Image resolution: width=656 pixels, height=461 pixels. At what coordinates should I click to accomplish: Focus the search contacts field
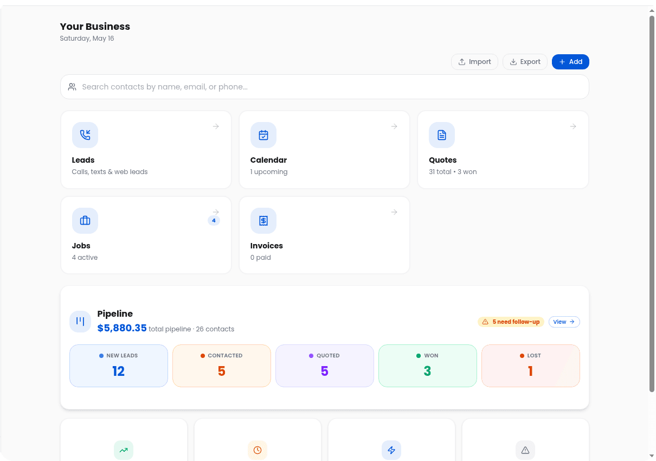tap(325, 87)
